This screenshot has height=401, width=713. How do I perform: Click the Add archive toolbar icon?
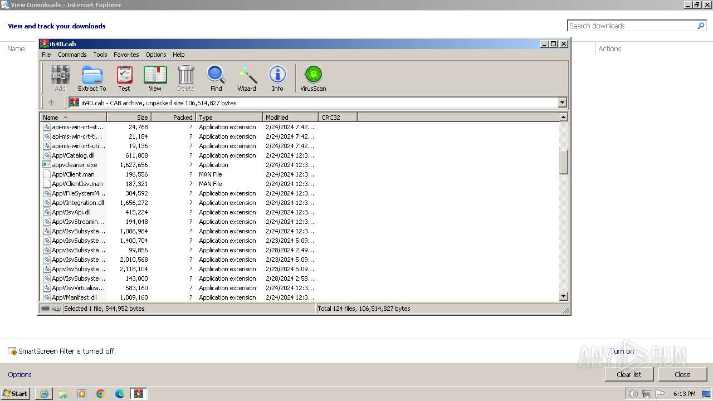(60, 78)
